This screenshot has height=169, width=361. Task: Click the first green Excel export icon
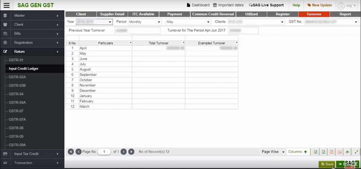[316, 152]
